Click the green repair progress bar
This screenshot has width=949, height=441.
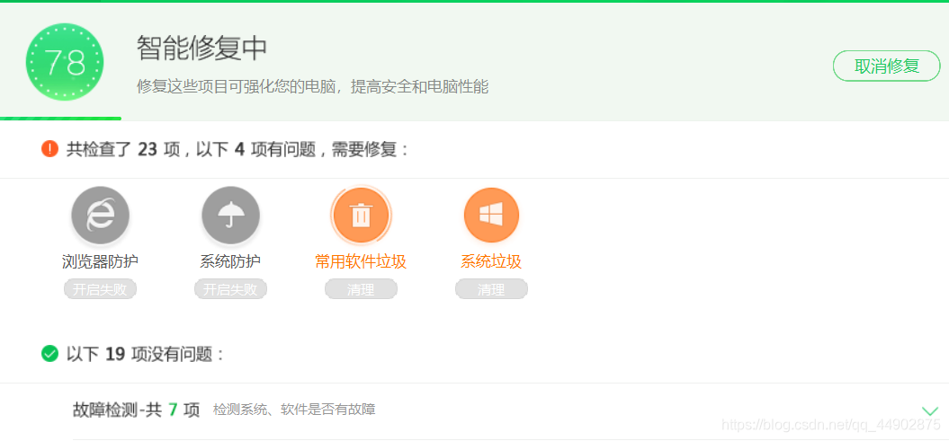click(60, 119)
